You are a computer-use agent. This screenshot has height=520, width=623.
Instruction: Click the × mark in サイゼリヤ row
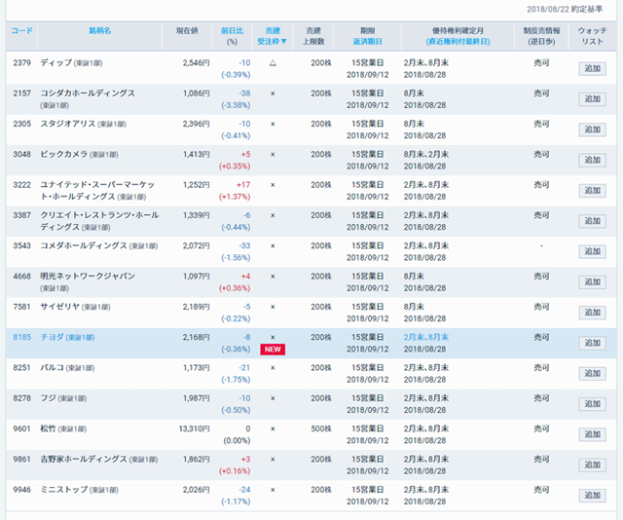tap(273, 307)
